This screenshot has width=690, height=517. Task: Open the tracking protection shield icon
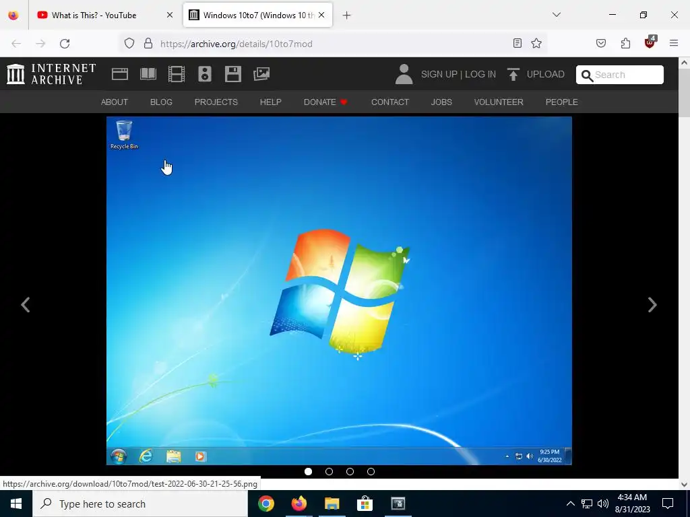pos(129,43)
